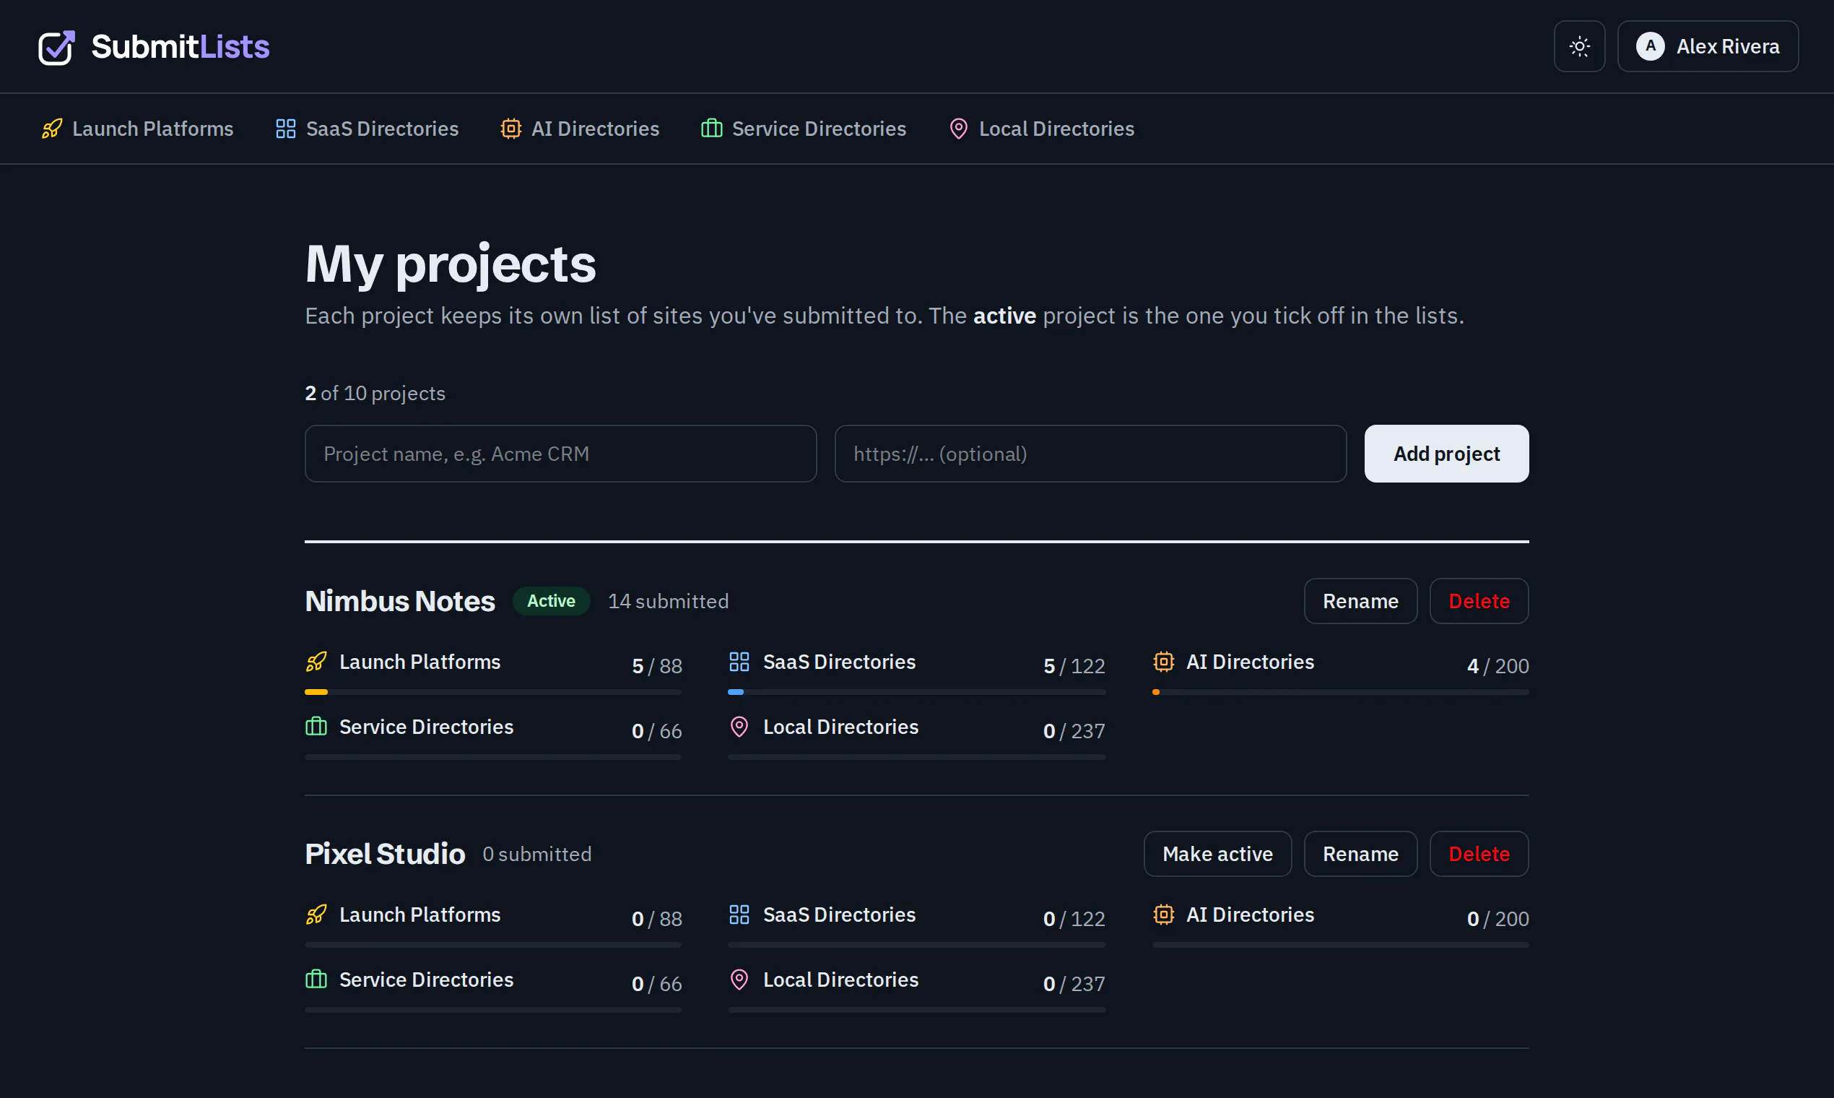Click the Nimbus Notes SaaS Directories progress bar
The image size is (1834, 1098).
click(x=917, y=693)
